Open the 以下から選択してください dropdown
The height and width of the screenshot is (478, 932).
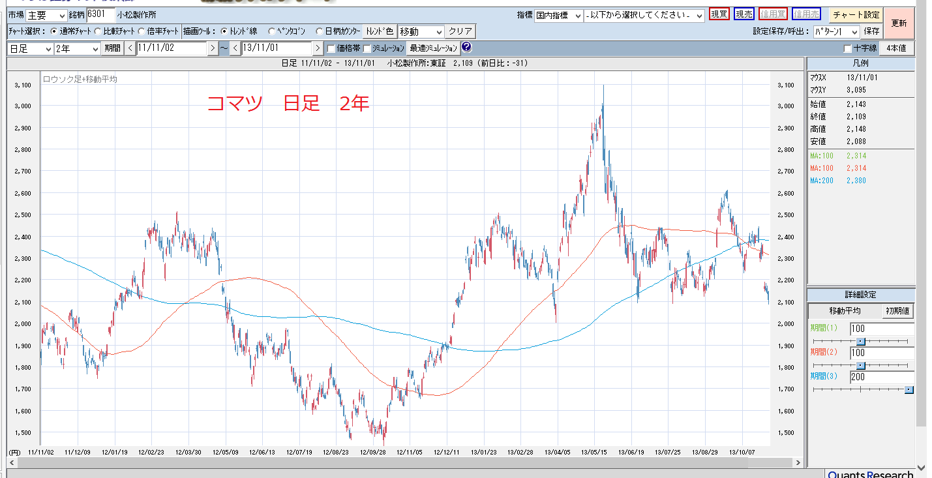pos(644,15)
